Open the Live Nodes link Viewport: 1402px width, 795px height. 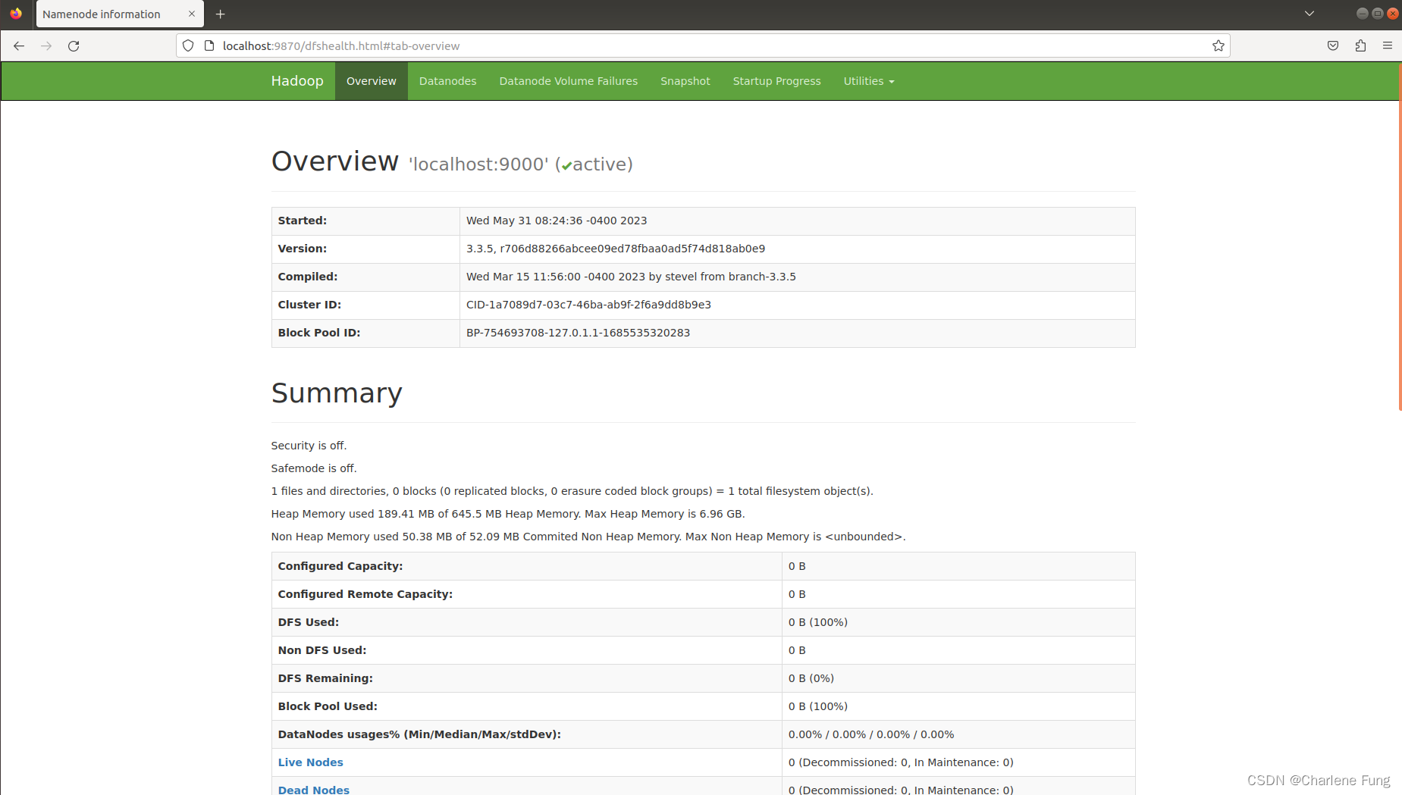311,762
